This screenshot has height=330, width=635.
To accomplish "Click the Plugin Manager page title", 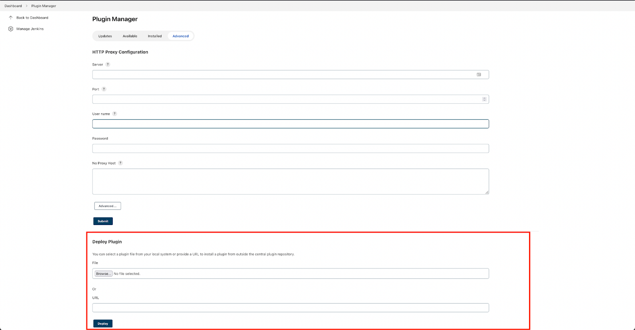I will tap(115, 19).
